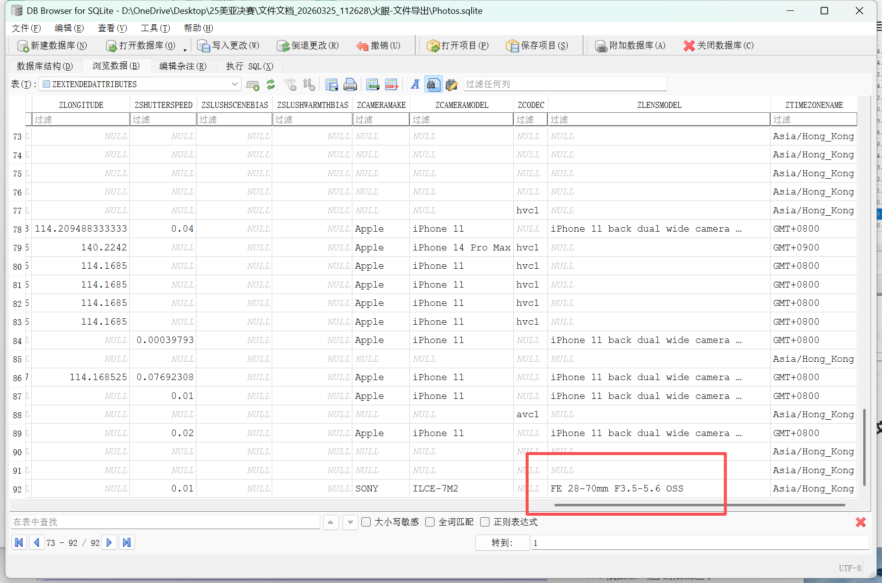Image resolution: width=882 pixels, height=583 pixels.
Task: Click the go-to row number field
Action: coord(700,543)
